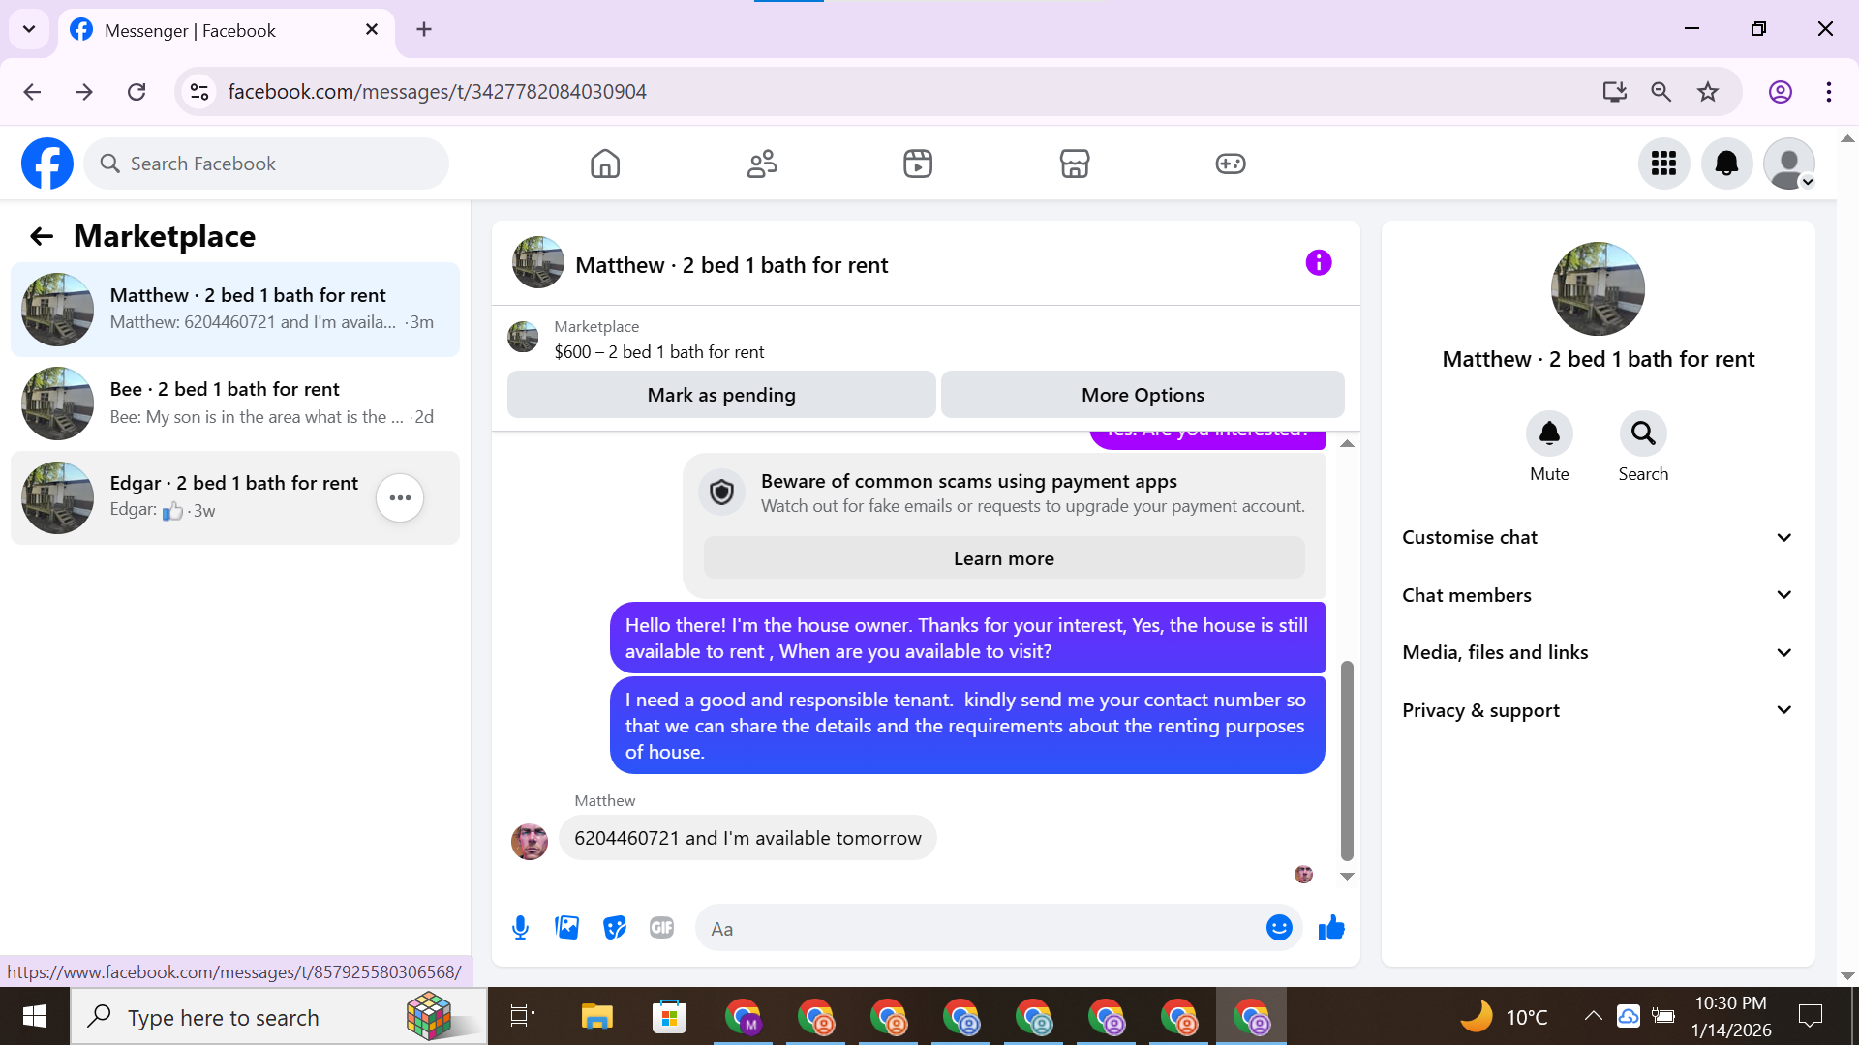Click Learn more about scams
Image resolution: width=1859 pixels, height=1045 pixels.
tap(1003, 558)
